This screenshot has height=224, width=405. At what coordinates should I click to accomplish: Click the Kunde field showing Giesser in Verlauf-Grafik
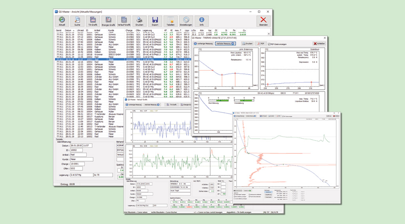(x=144, y=194)
